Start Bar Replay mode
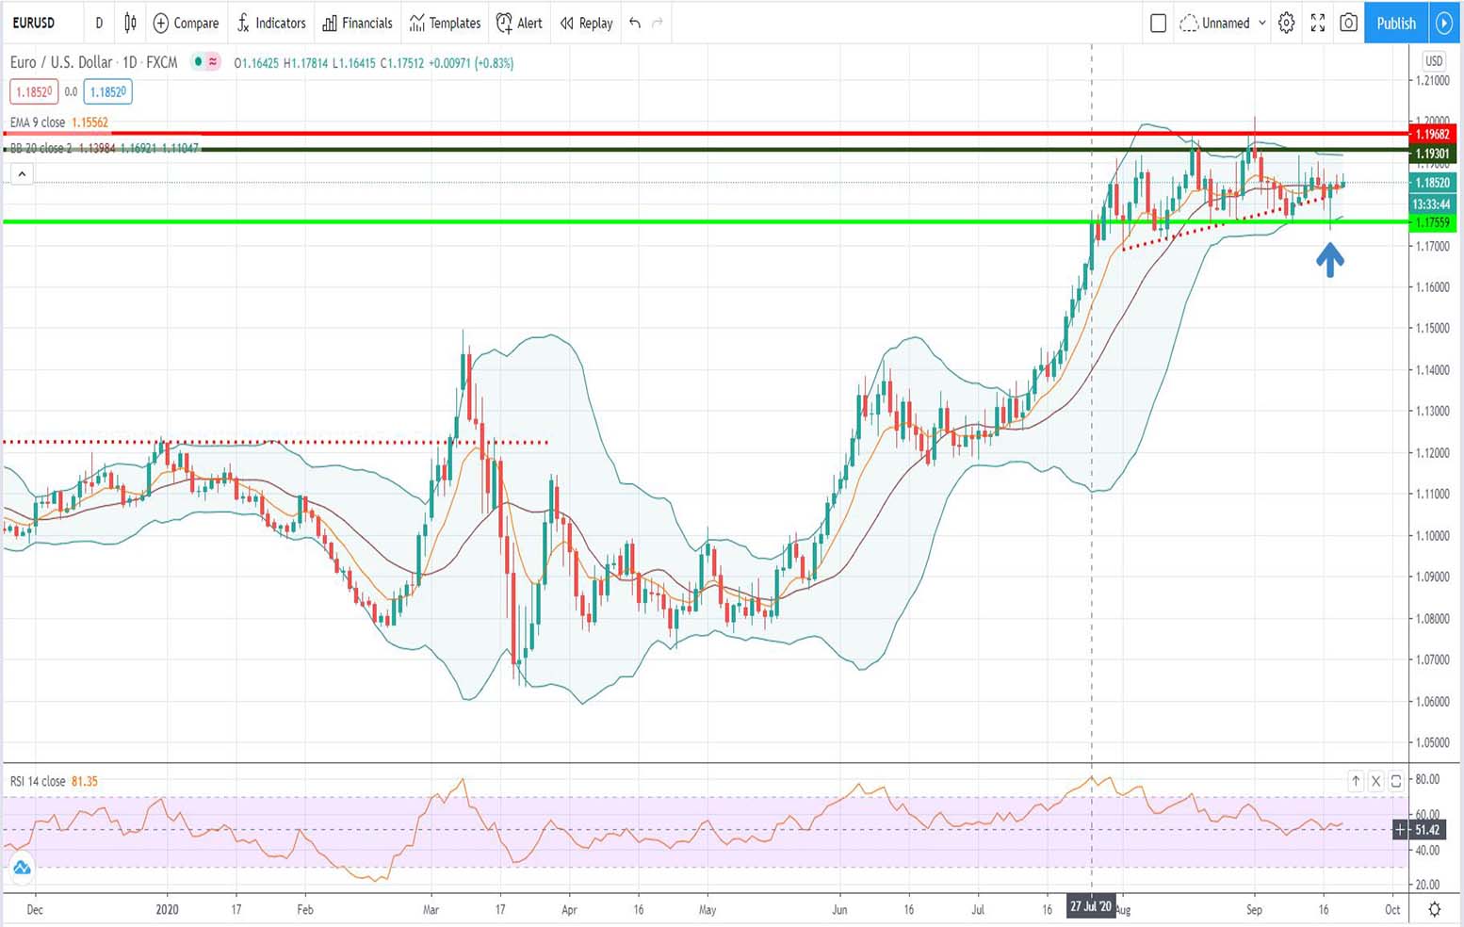This screenshot has height=927, width=1464. 586,23
